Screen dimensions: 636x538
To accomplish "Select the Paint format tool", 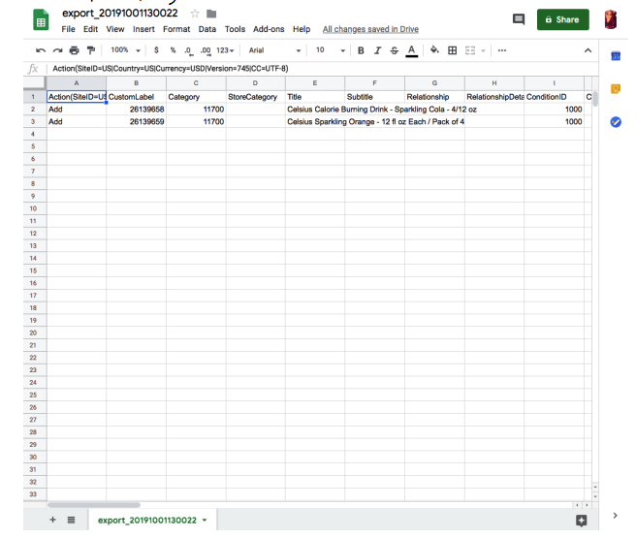I will tap(91, 50).
